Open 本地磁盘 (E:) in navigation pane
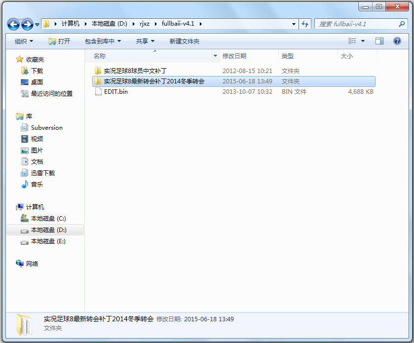Viewport: 414px width, 343px height. click(48, 241)
